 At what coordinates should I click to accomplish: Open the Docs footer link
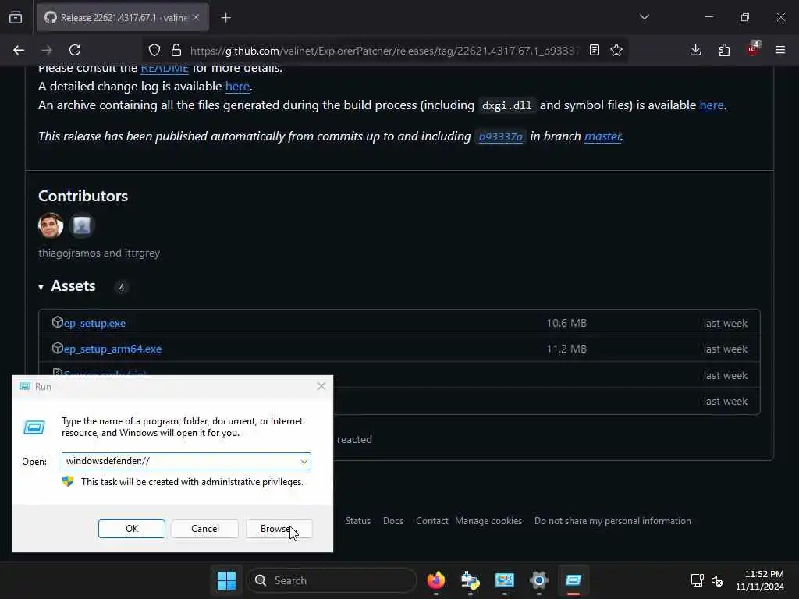[393, 521]
